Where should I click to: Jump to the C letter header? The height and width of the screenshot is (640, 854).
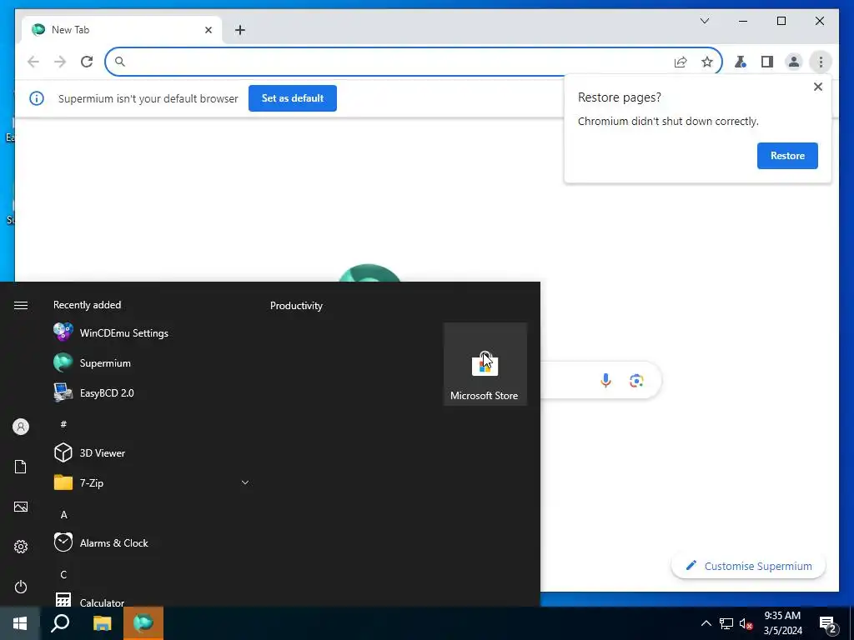[x=63, y=574]
